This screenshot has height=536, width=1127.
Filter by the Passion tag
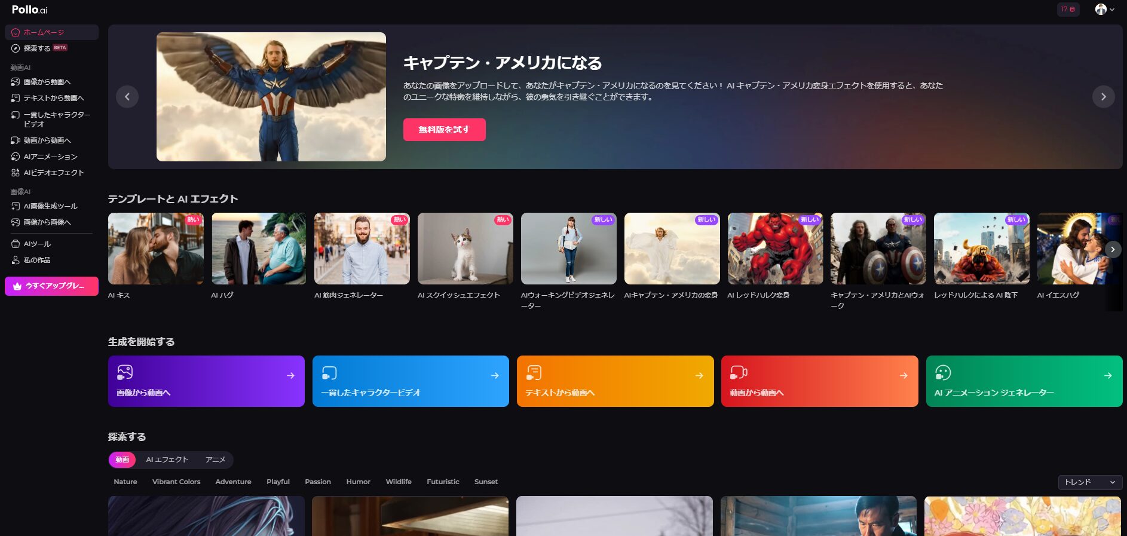[x=318, y=482]
